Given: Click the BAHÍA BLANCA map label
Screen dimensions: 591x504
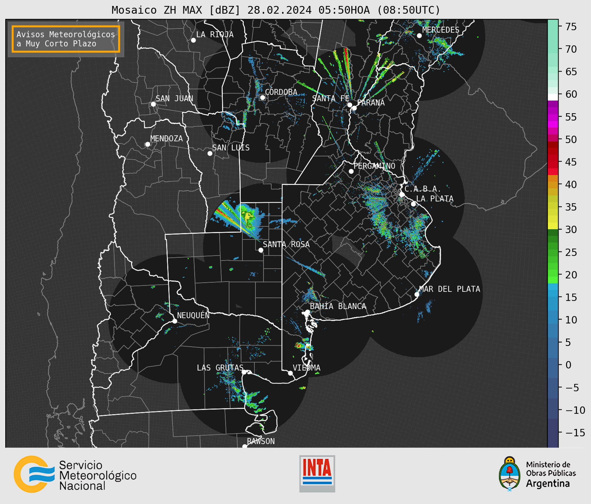Looking at the screenshot, I should point(338,306).
